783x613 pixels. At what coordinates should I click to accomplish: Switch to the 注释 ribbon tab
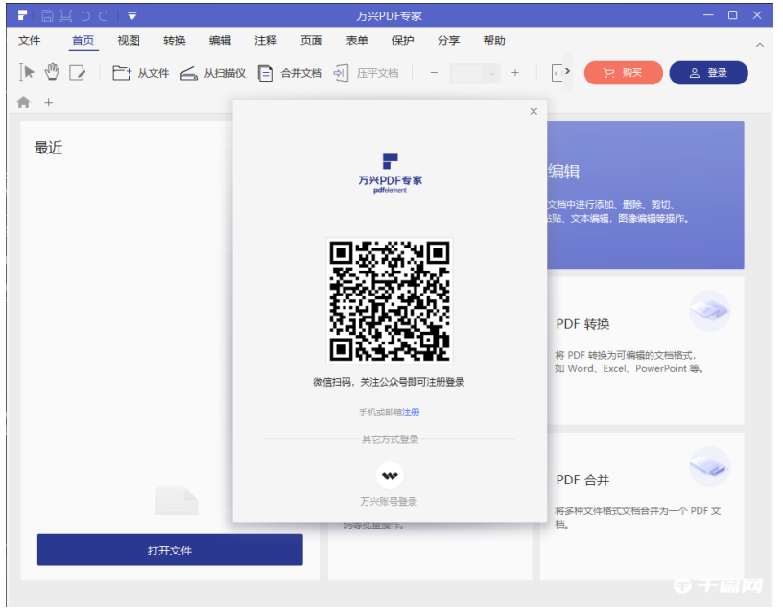[265, 40]
